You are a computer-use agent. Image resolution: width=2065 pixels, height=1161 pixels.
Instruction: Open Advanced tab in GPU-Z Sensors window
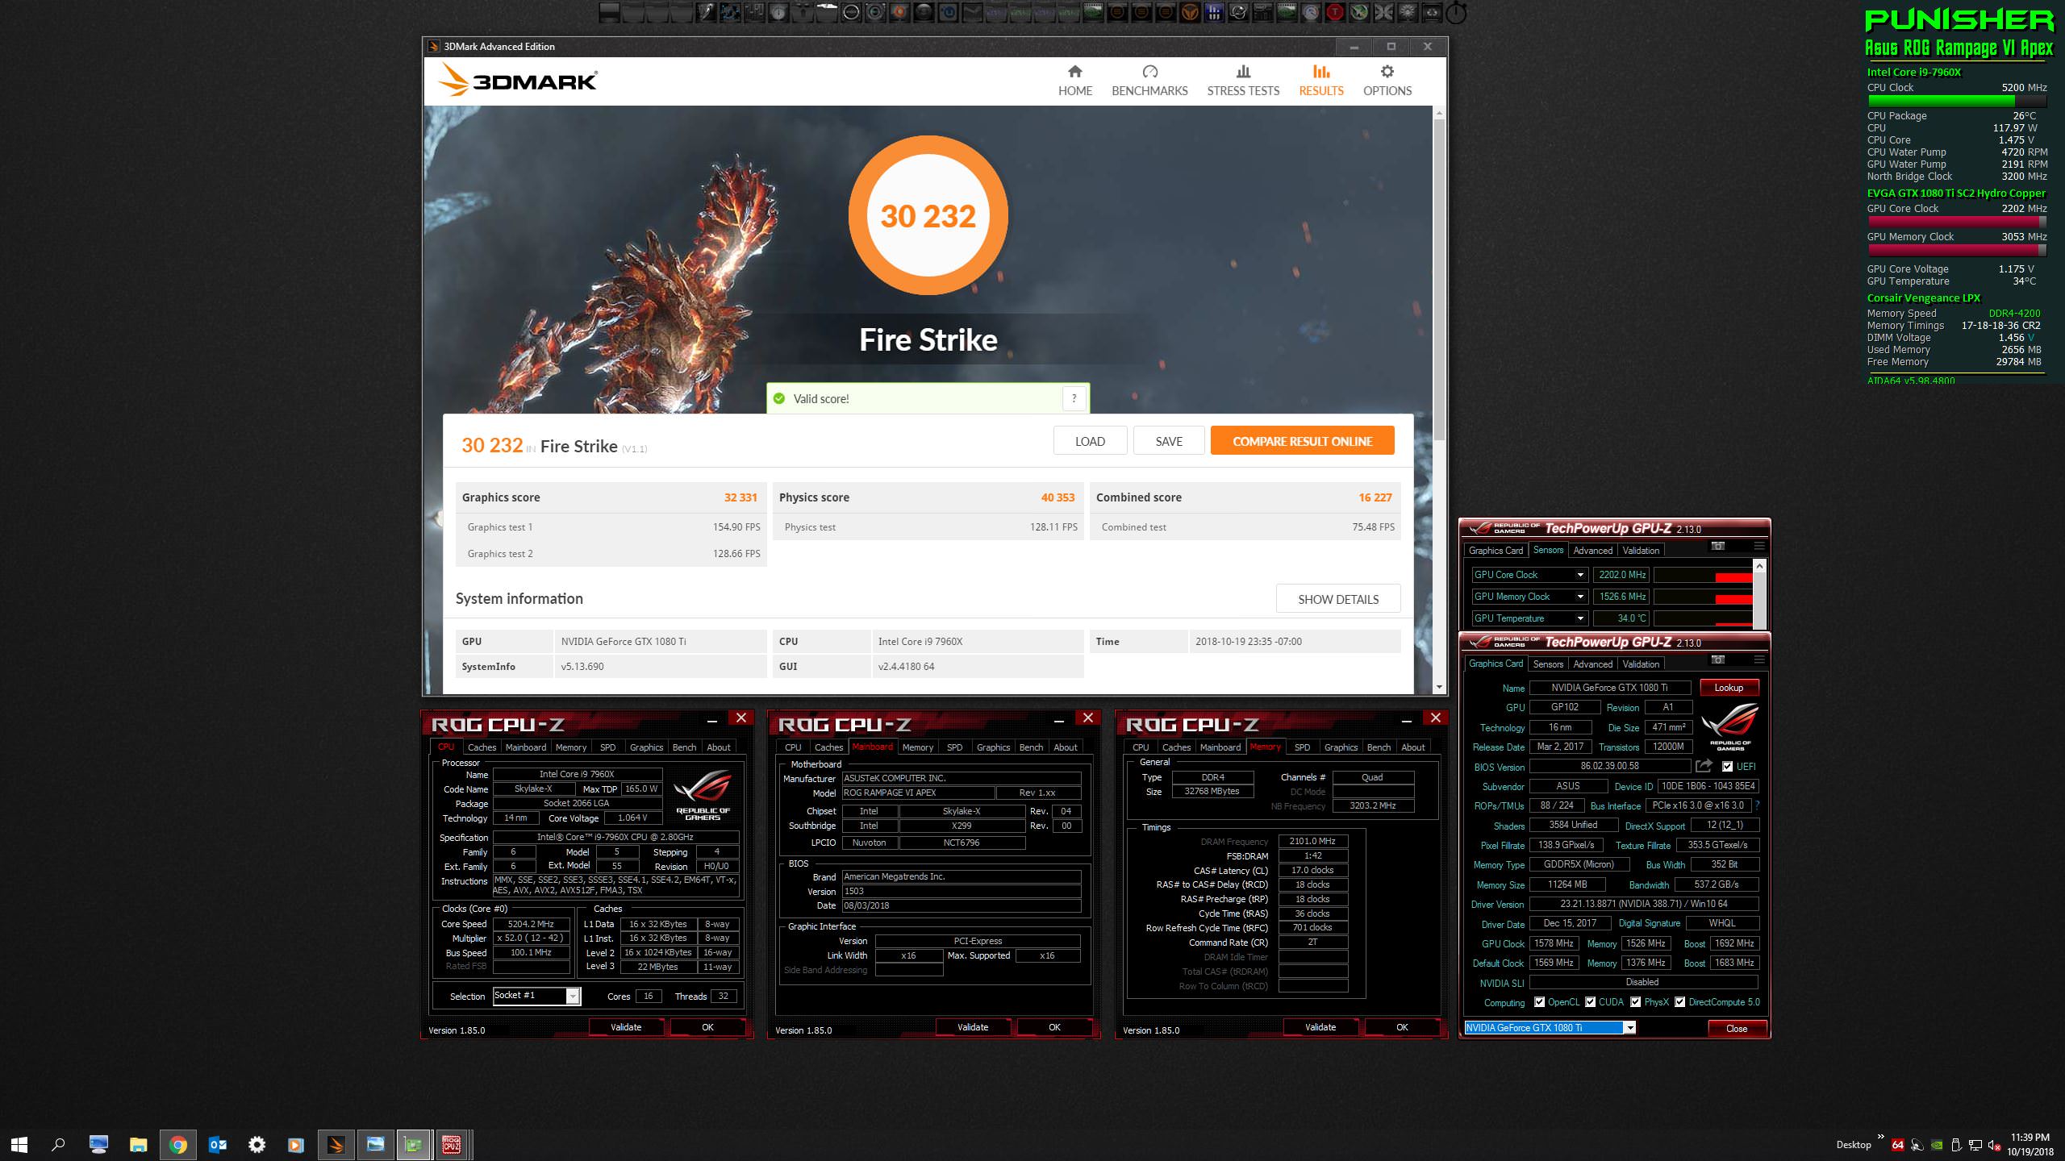click(1592, 551)
